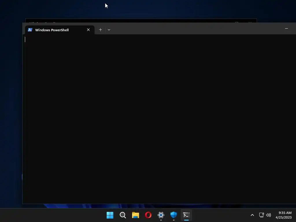This screenshot has height=222, width=296.
Task: Open the Settings gear app on taskbar
Action: [161, 215]
